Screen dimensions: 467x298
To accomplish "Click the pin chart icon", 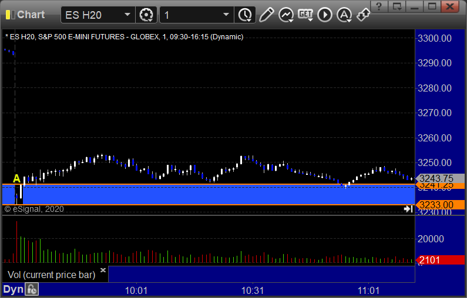I will (x=364, y=15).
